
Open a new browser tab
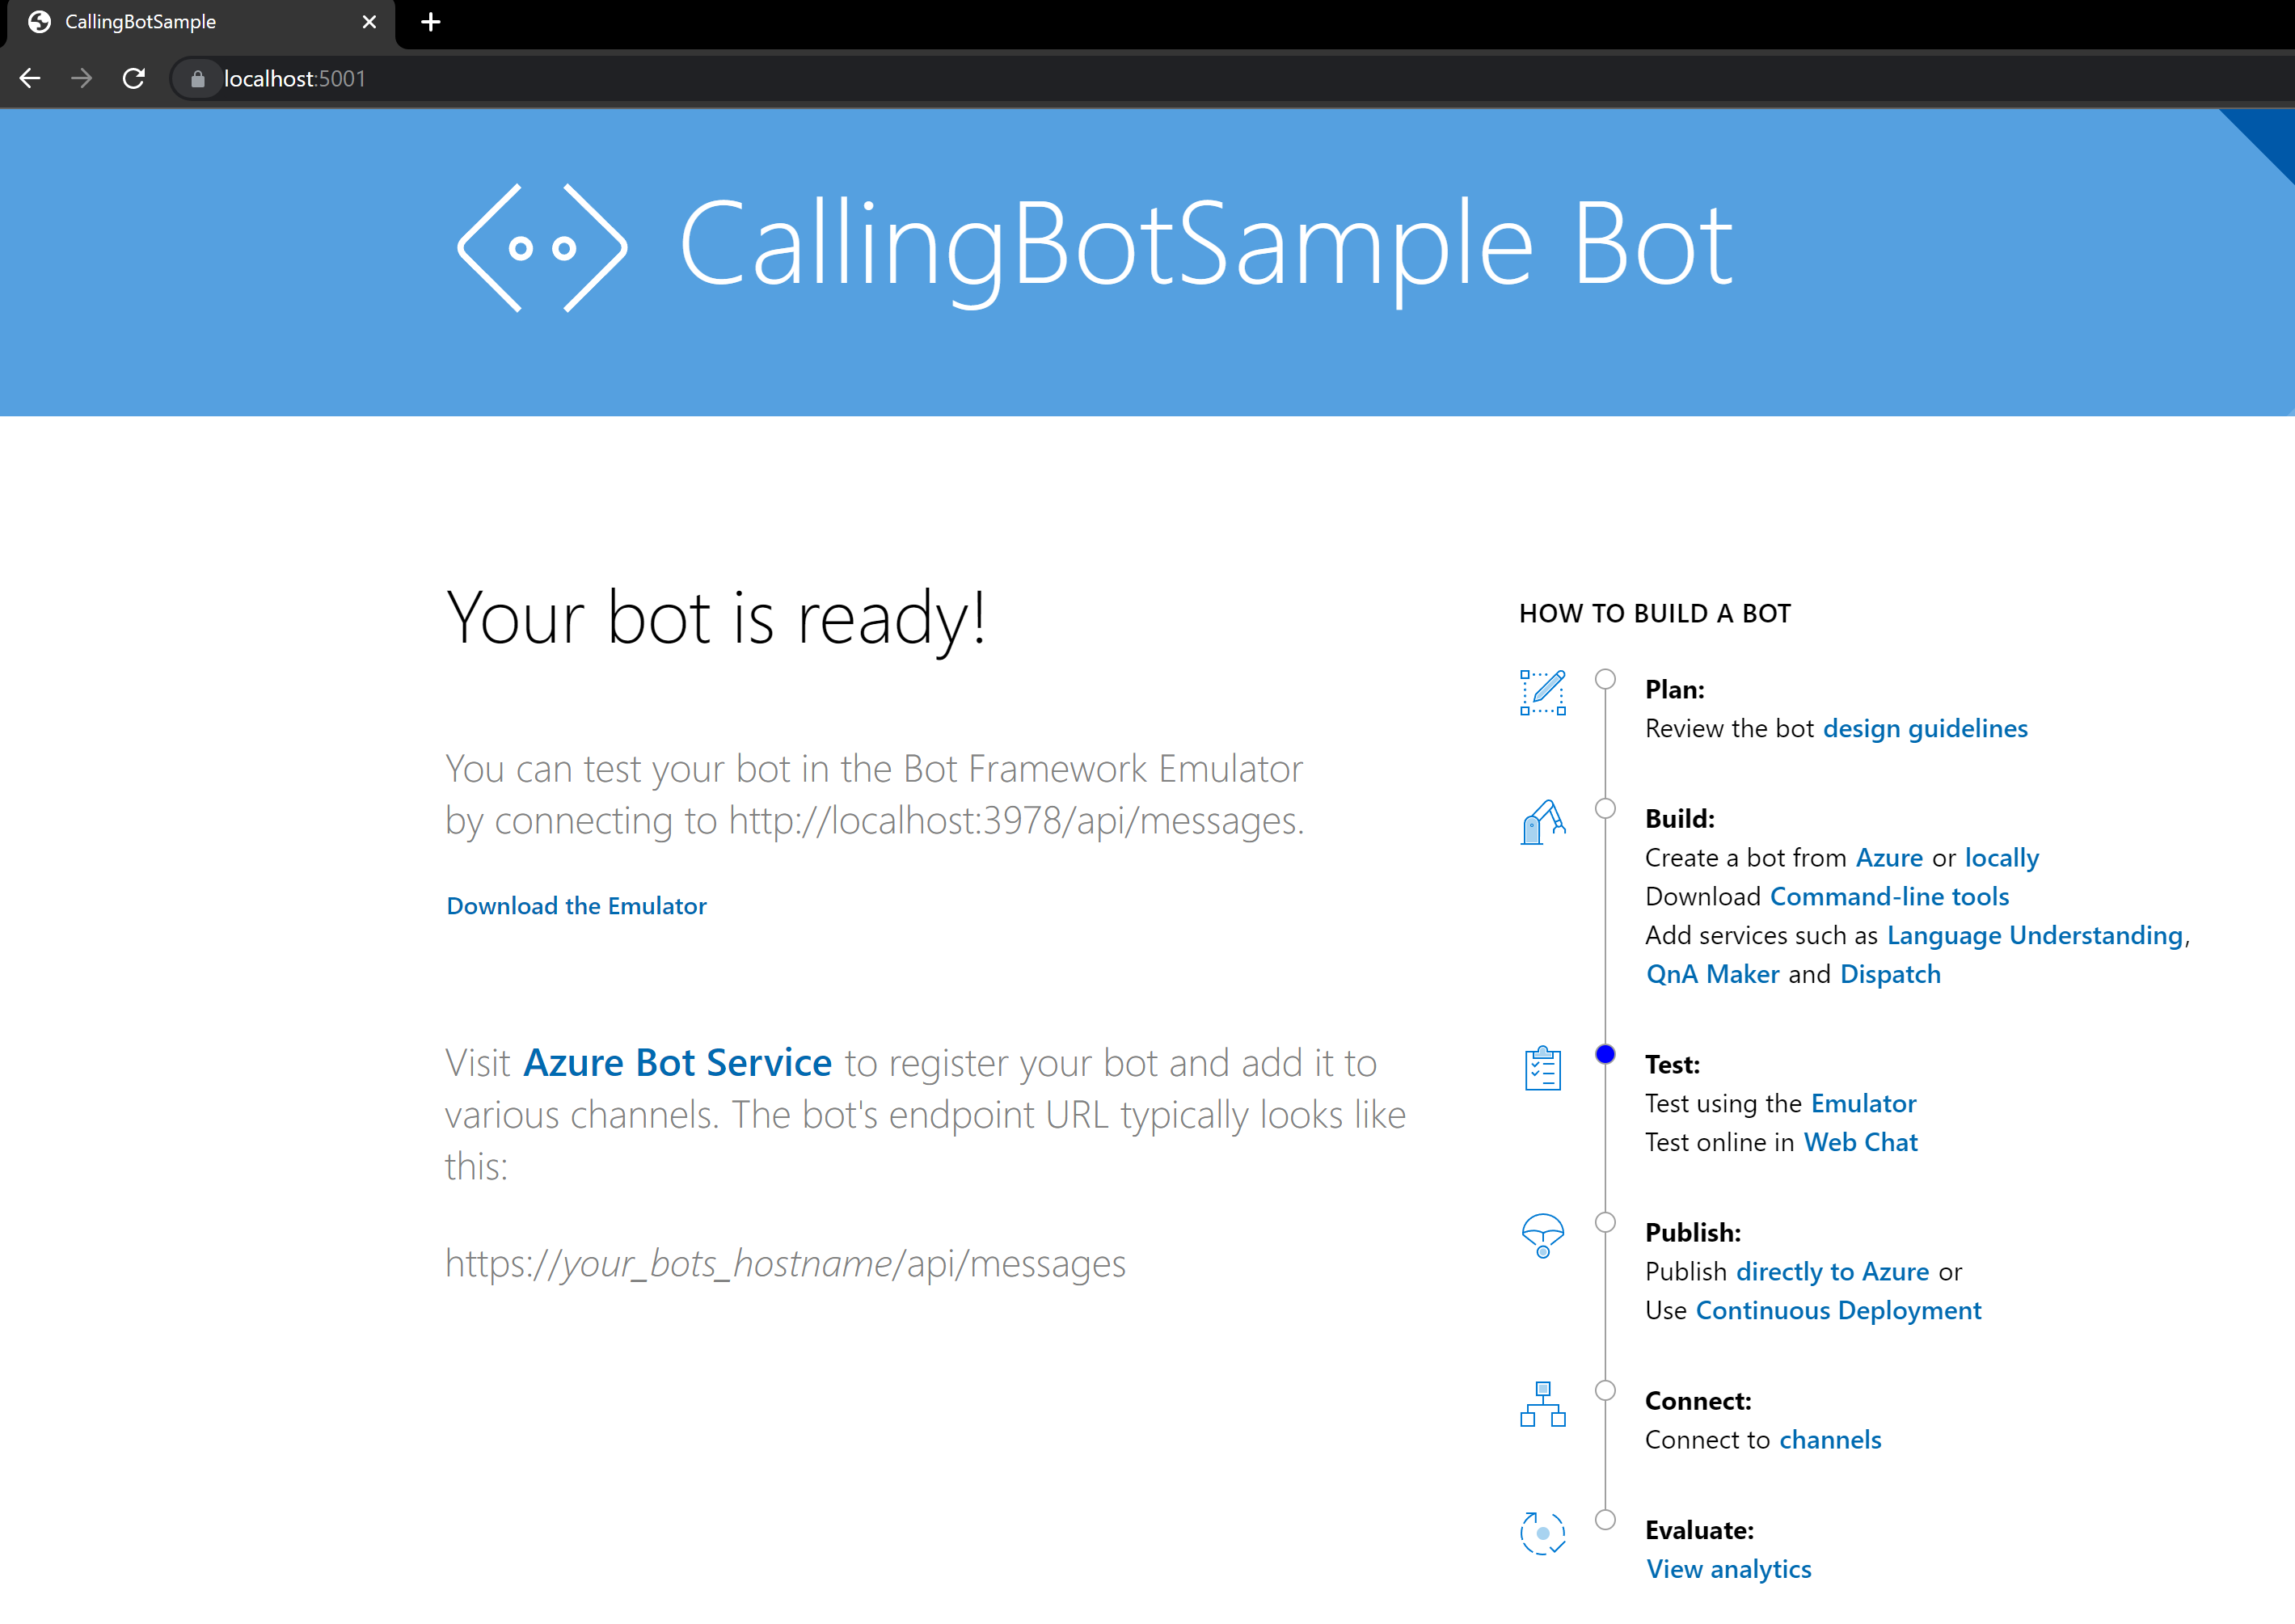[x=430, y=21]
